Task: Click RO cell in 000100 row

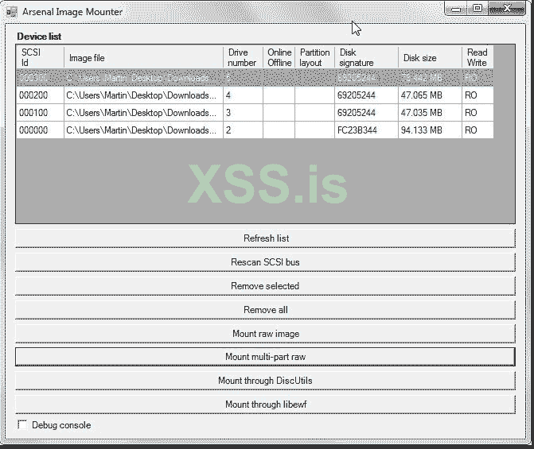Action: (x=477, y=113)
